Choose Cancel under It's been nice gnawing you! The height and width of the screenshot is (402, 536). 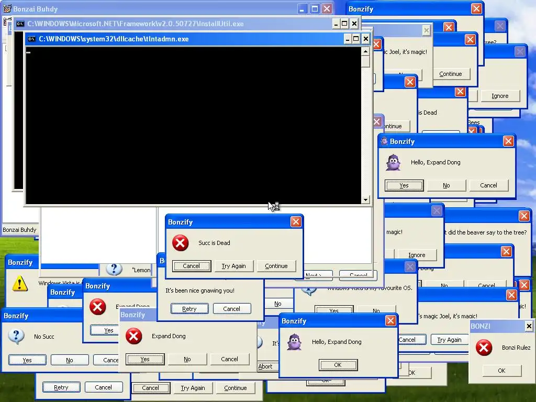[232, 309]
